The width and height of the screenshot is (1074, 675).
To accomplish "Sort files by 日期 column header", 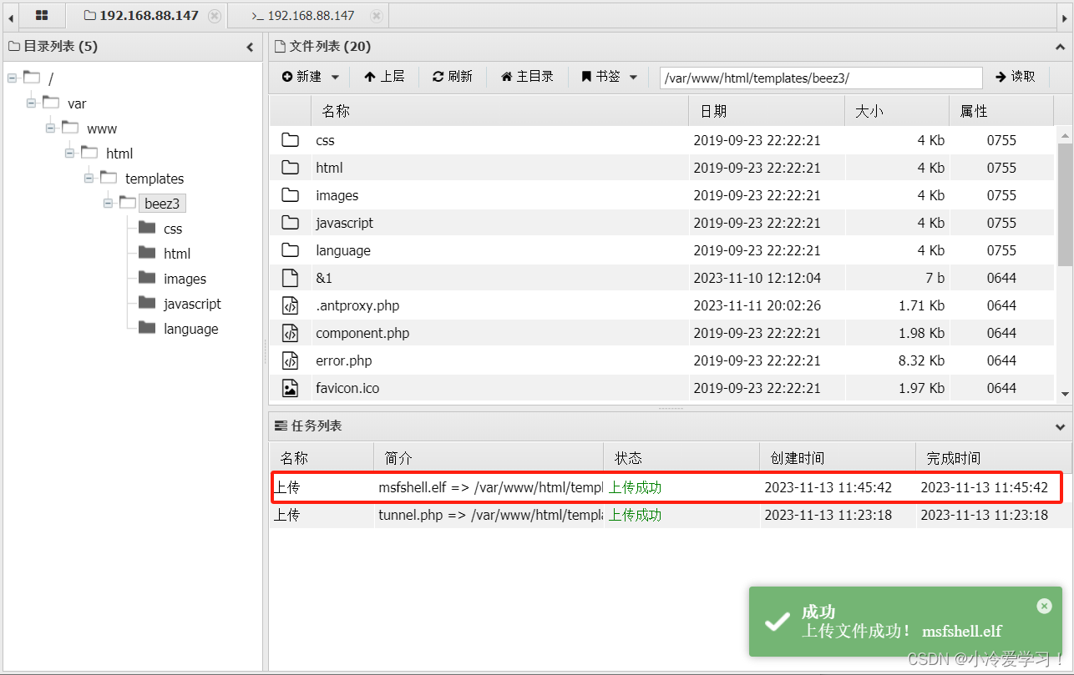I will point(767,111).
